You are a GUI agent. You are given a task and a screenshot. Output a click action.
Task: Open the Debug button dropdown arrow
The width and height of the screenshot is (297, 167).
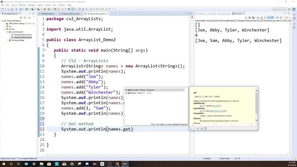click(23, 9)
